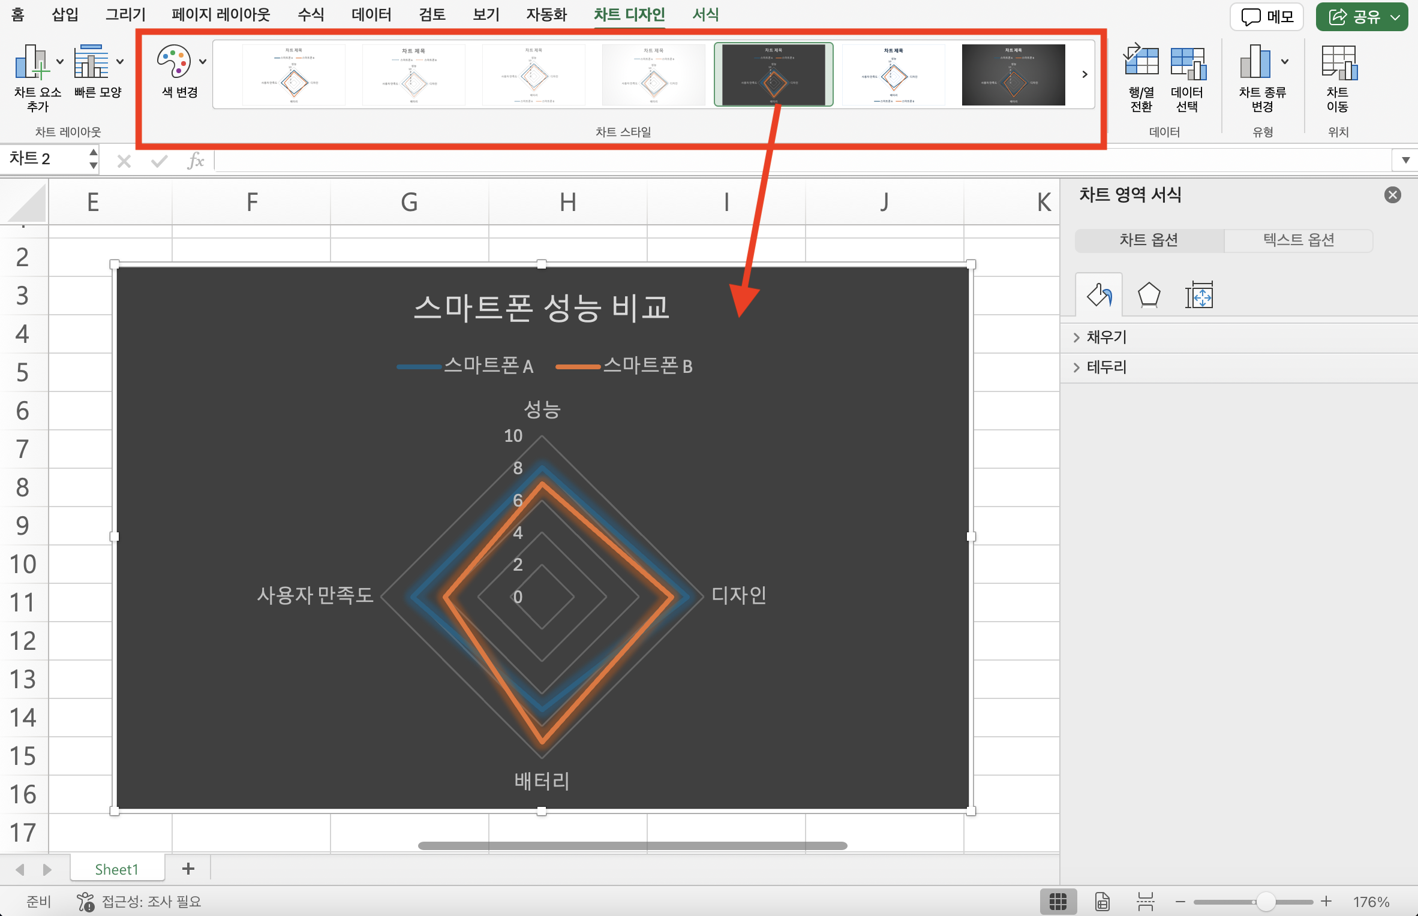Go to next sheet arrow
This screenshot has width=1418, height=916.
(47, 869)
